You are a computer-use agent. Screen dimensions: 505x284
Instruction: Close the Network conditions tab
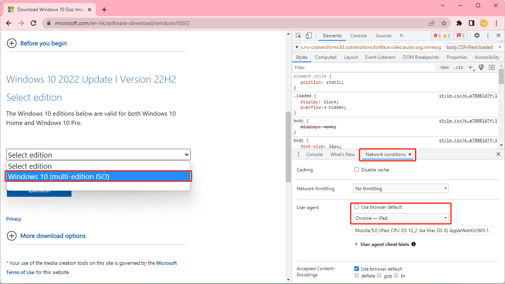(410, 154)
